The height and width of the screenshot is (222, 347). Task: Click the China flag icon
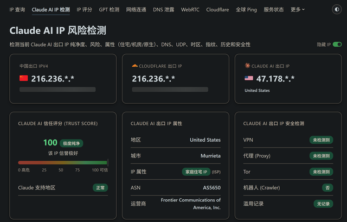pos(24,78)
